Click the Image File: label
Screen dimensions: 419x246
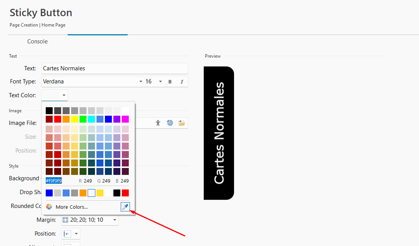23,123
